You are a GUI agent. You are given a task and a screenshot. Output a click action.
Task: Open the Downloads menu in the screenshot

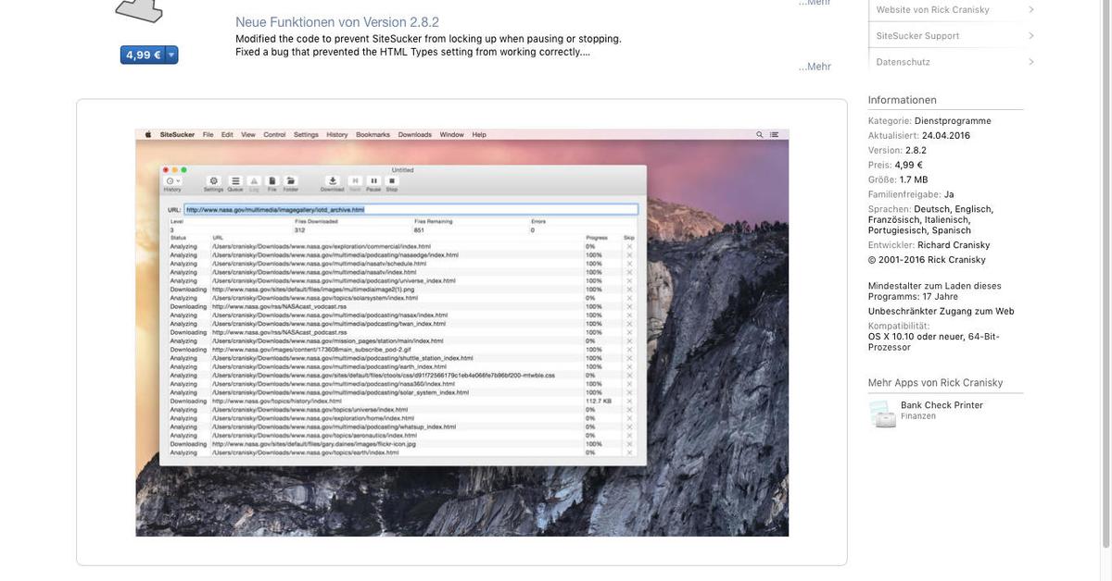(x=415, y=135)
